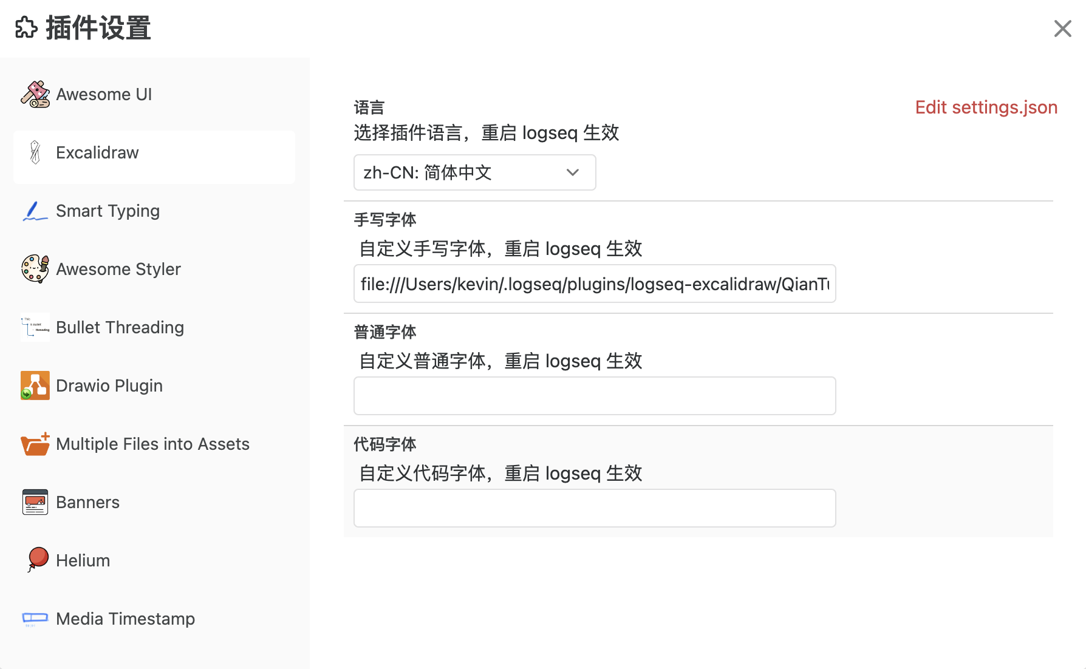The height and width of the screenshot is (669, 1086).
Task: Click the Banners plugin icon
Action: pos(35,502)
